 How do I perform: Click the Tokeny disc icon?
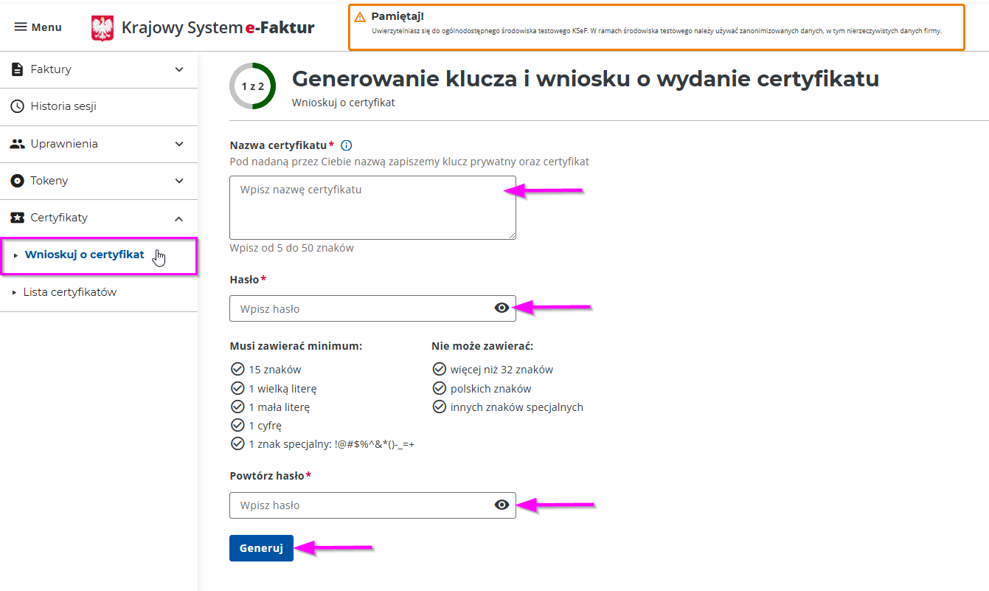[17, 181]
